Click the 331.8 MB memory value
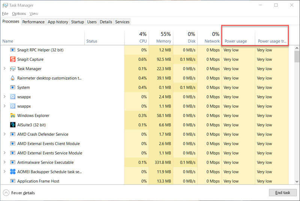 [163, 162]
